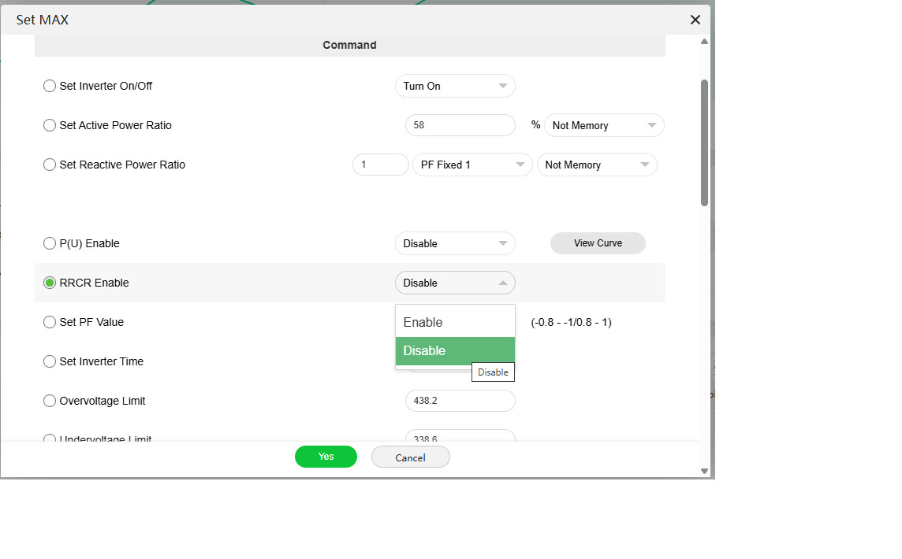902x559 pixels.
Task: Click the Active Power Ratio value field
Action: [460, 125]
